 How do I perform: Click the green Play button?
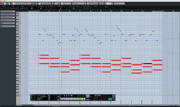click(x=80, y=99)
